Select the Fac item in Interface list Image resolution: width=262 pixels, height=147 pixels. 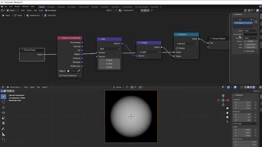243,20
